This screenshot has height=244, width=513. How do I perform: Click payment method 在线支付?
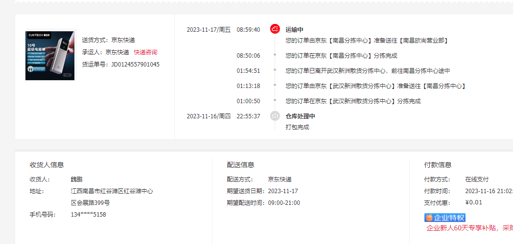pos(477,179)
